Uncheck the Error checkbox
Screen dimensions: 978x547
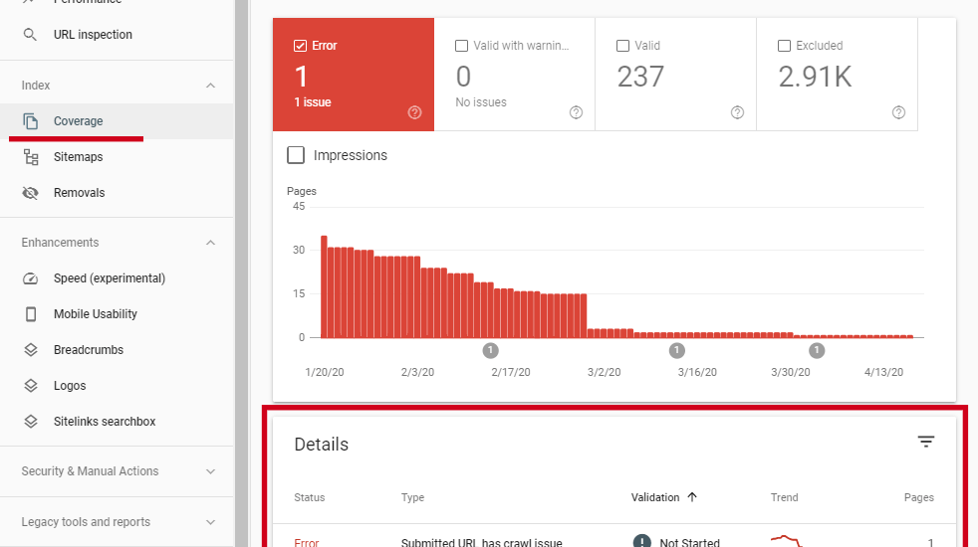point(300,46)
